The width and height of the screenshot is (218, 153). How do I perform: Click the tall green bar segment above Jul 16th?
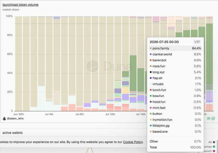141,80
